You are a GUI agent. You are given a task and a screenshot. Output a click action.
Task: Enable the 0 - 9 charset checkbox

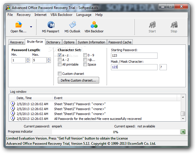(x=85, y=55)
